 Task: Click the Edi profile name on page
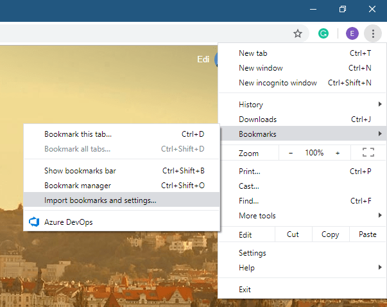[x=203, y=59]
